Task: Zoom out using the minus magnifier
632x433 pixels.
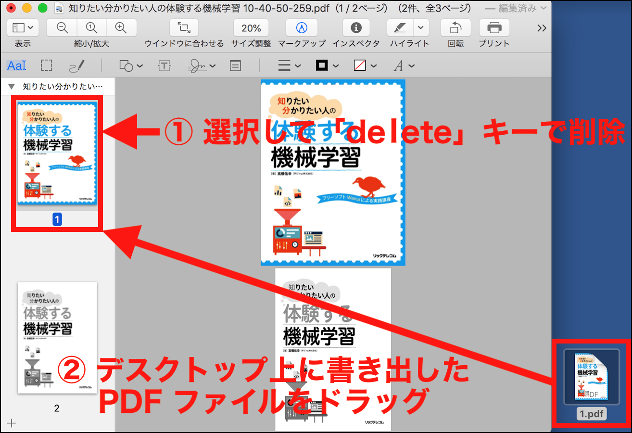Action: point(62,28)
